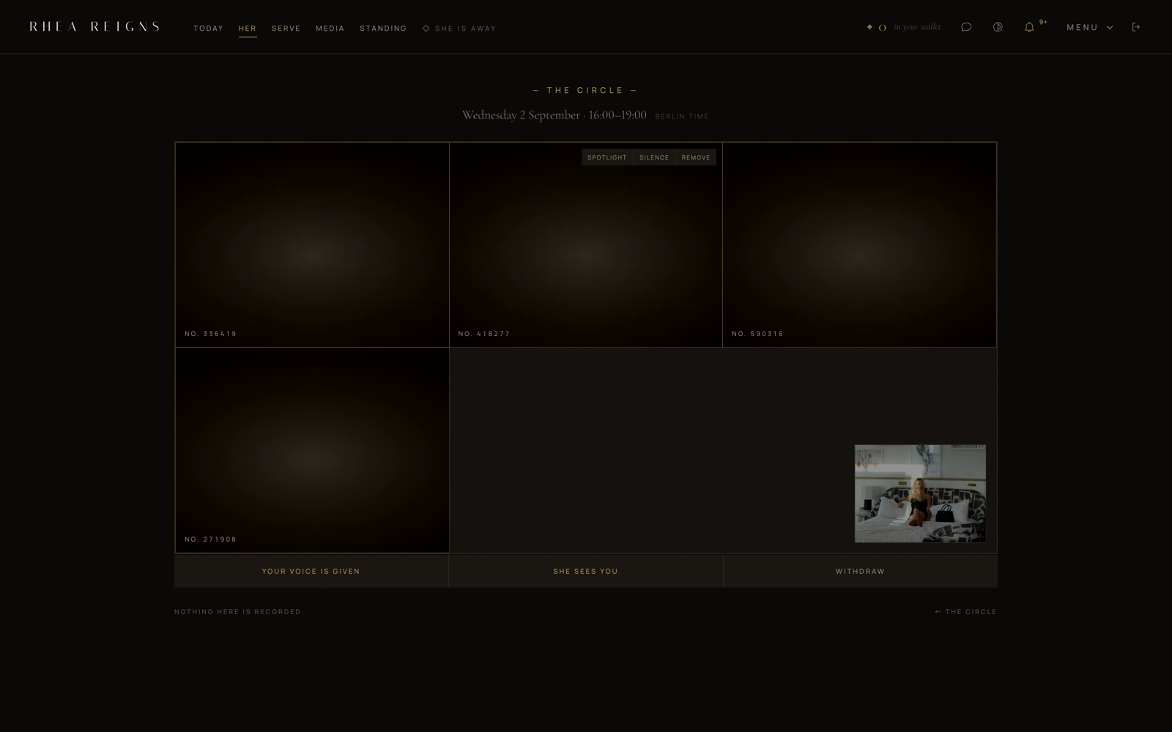Image resolution: width=1172 pixels, height=732 pixels.
Task: Click SPOTLIGHT on tile No. 418277
Action: pyautogui.click(x=607, y=157)
